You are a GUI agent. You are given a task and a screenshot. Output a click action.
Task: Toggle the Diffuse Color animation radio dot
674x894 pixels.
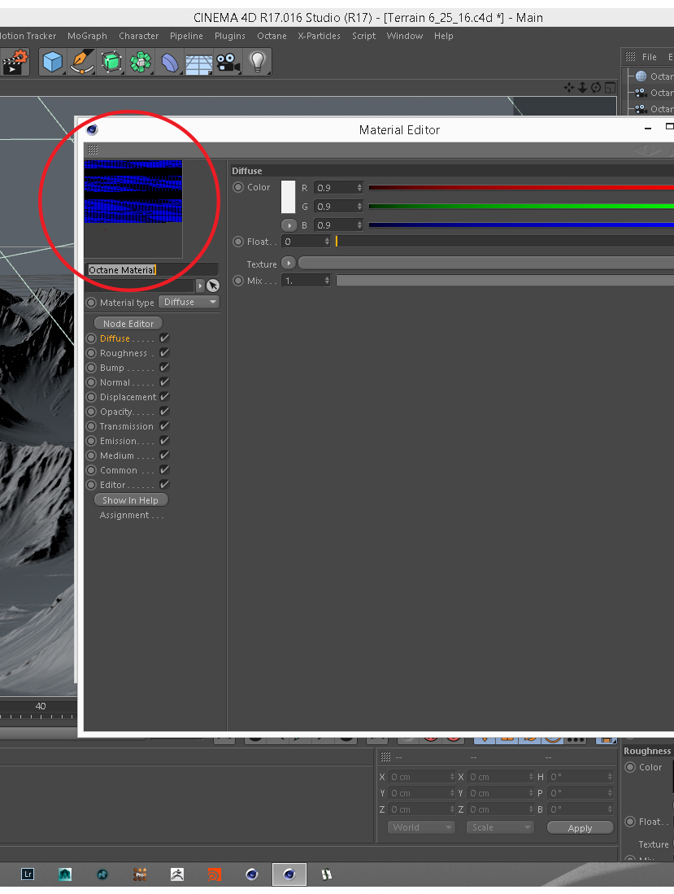pyautogui.click(x=238, y=187)
